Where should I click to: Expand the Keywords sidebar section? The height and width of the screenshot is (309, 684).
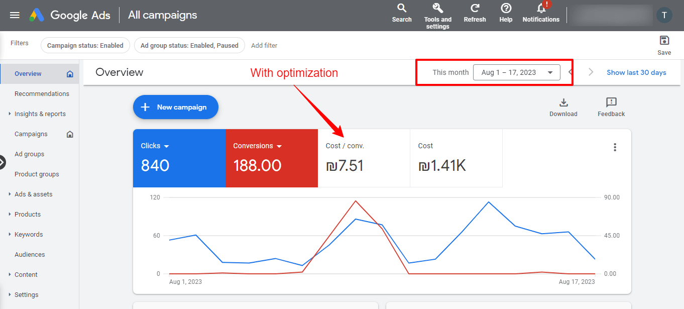[10, 235]
